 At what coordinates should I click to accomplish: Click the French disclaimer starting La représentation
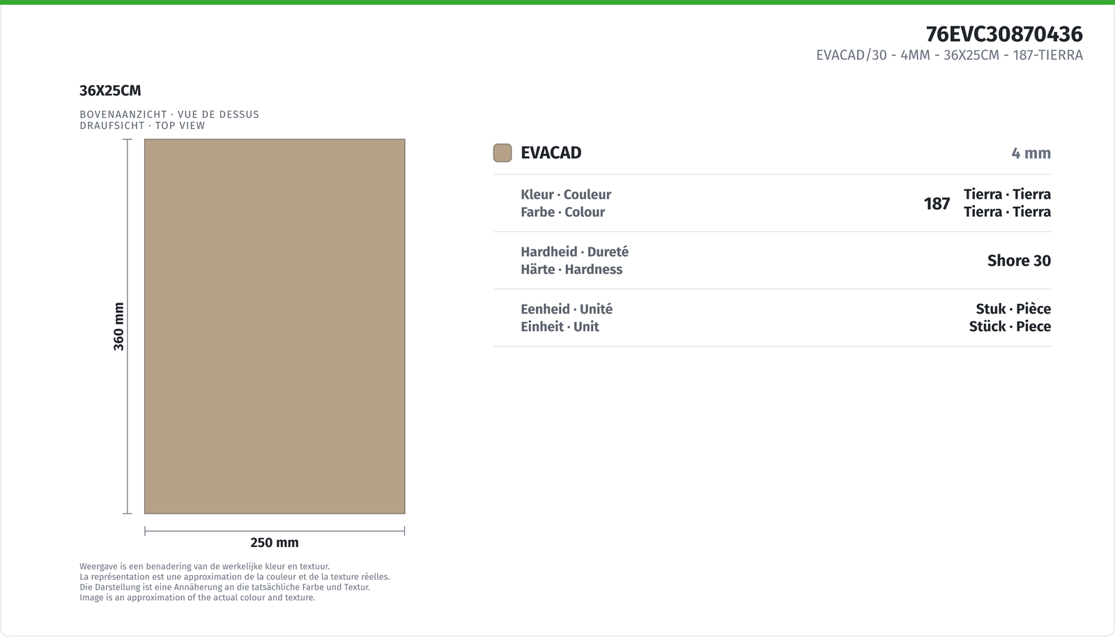[235, 576]
